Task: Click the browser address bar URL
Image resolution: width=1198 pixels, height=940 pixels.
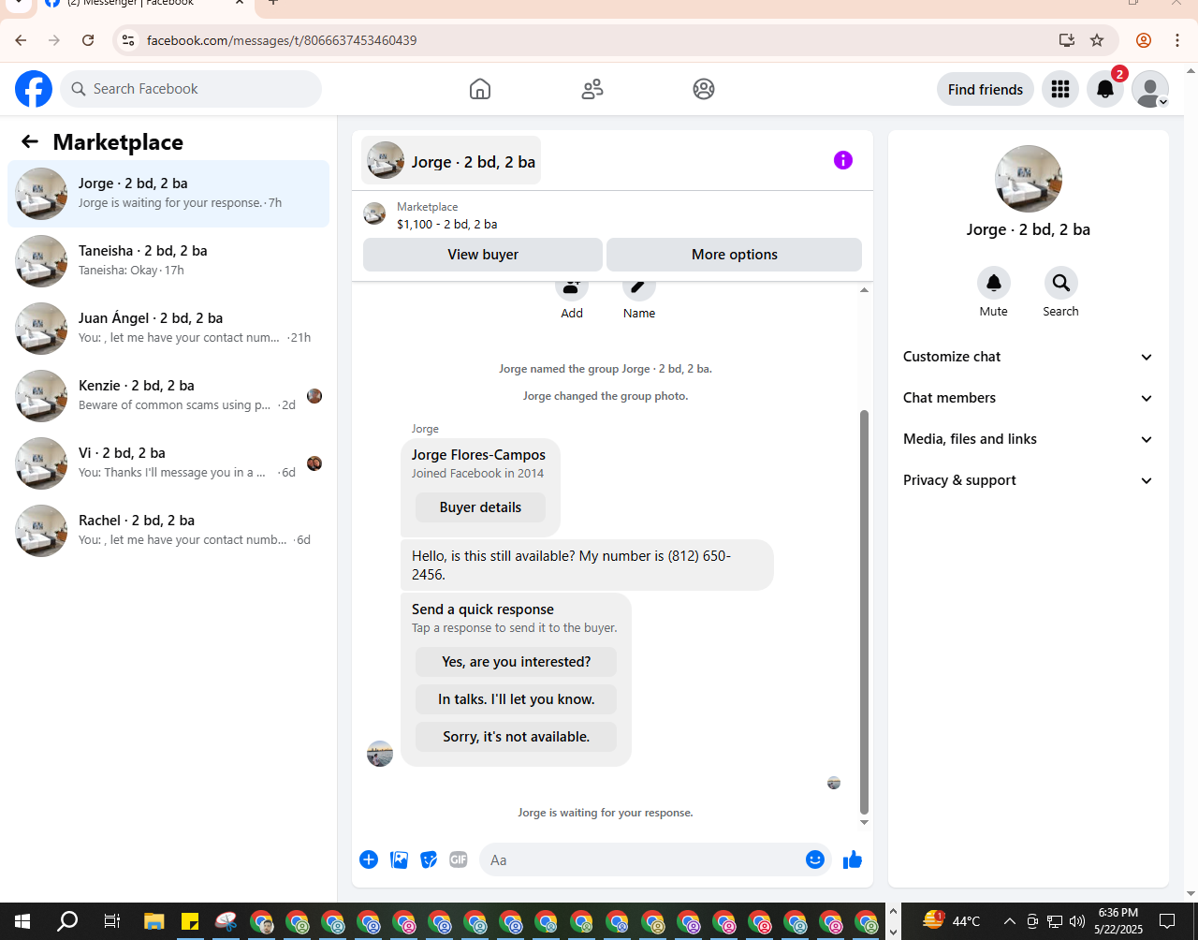Action: coord(282,40)
